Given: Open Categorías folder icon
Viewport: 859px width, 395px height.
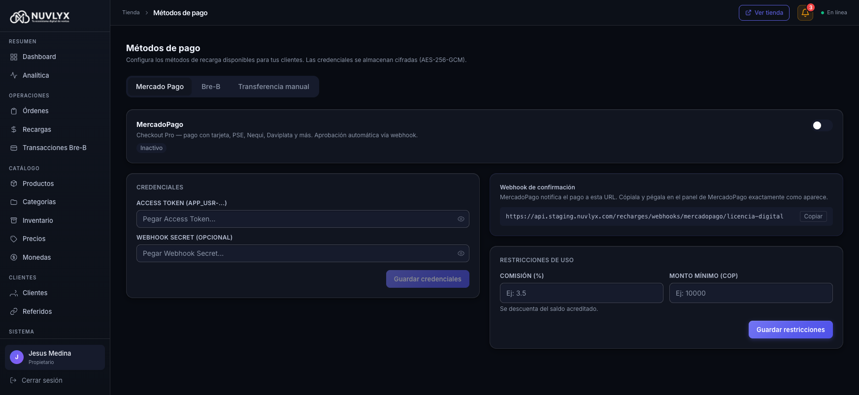Looking at the screenshot, I should [14, 202].
